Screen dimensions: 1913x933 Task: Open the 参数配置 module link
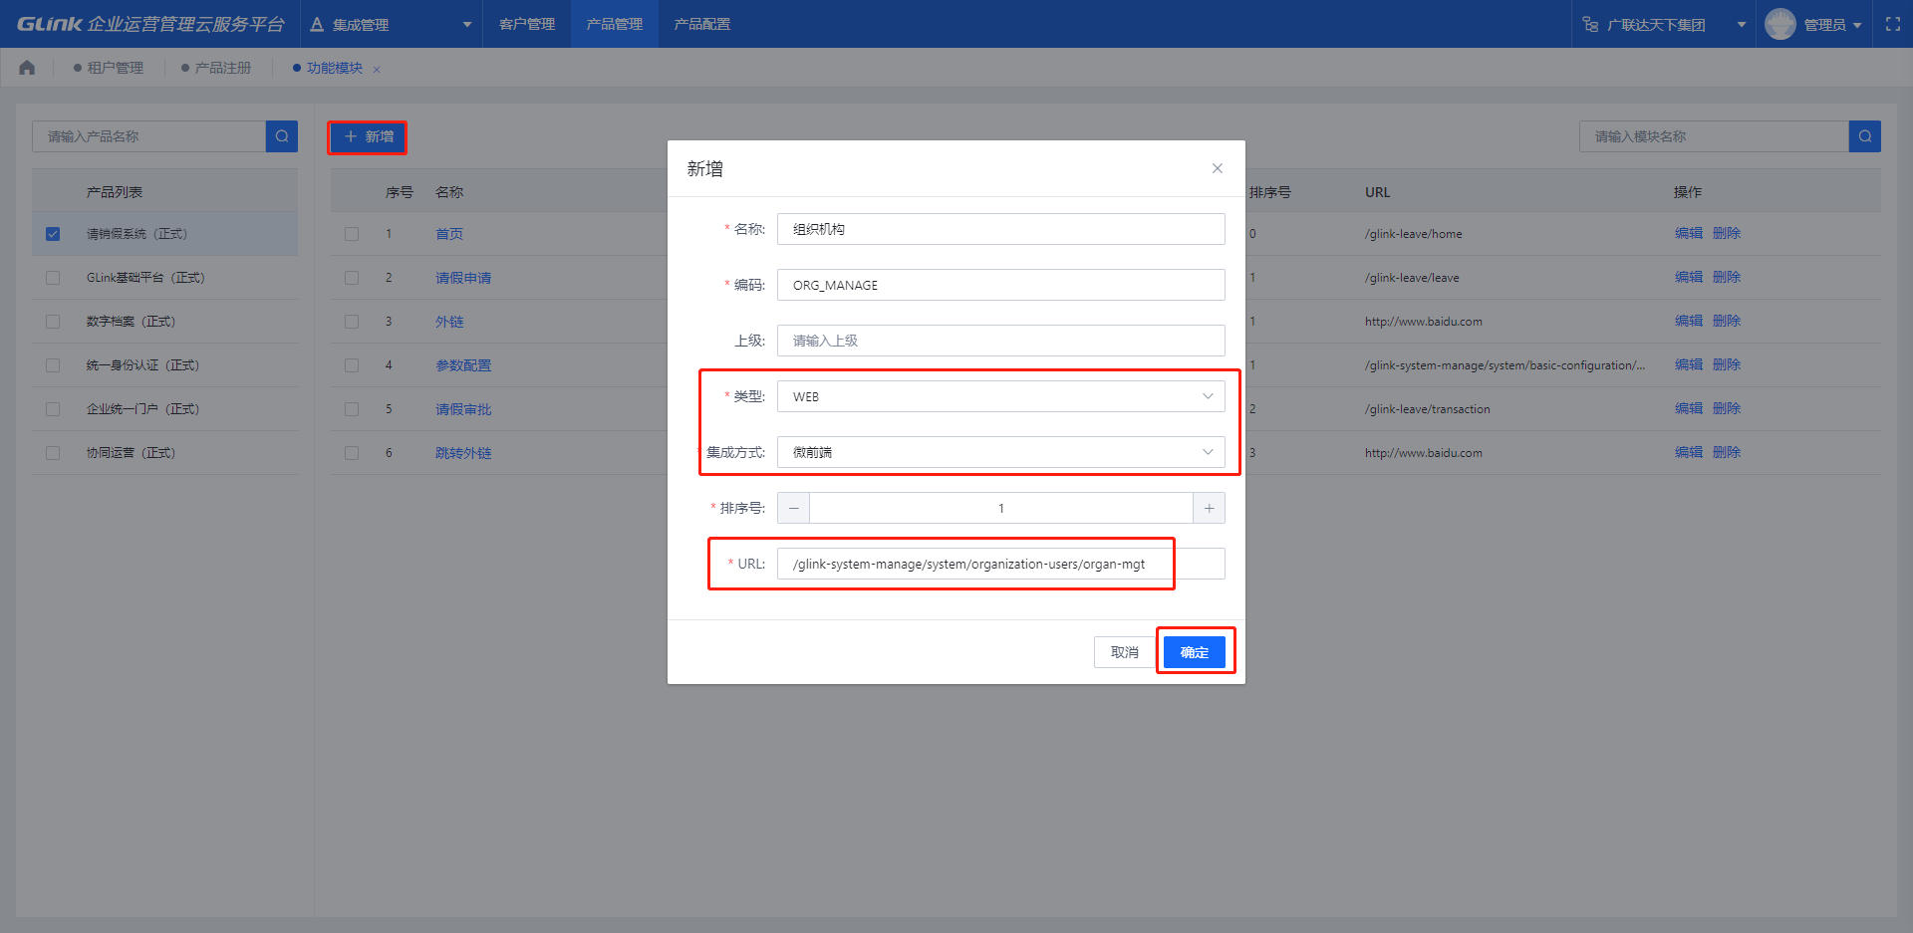[x=463, y=365]
